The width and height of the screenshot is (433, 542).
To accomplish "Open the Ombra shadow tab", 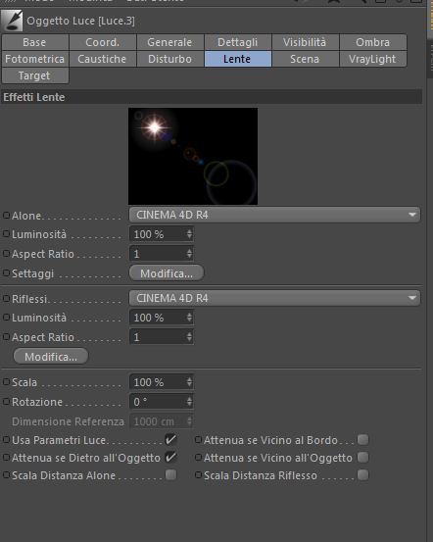I will tap(373, 42).
